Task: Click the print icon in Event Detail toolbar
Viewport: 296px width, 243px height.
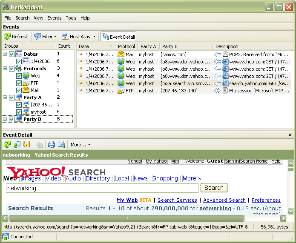Action: tap(52, 145)
